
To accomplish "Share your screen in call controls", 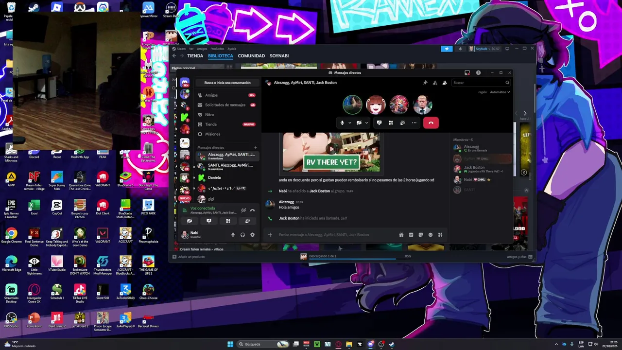I will click(379, 123).
